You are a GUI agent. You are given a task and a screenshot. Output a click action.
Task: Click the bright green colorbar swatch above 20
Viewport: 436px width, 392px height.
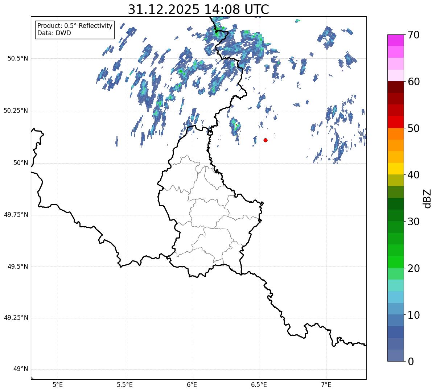(395, 262)
